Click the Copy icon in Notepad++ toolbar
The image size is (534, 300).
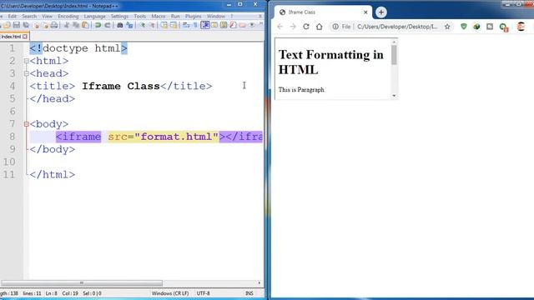click(76, 25)
